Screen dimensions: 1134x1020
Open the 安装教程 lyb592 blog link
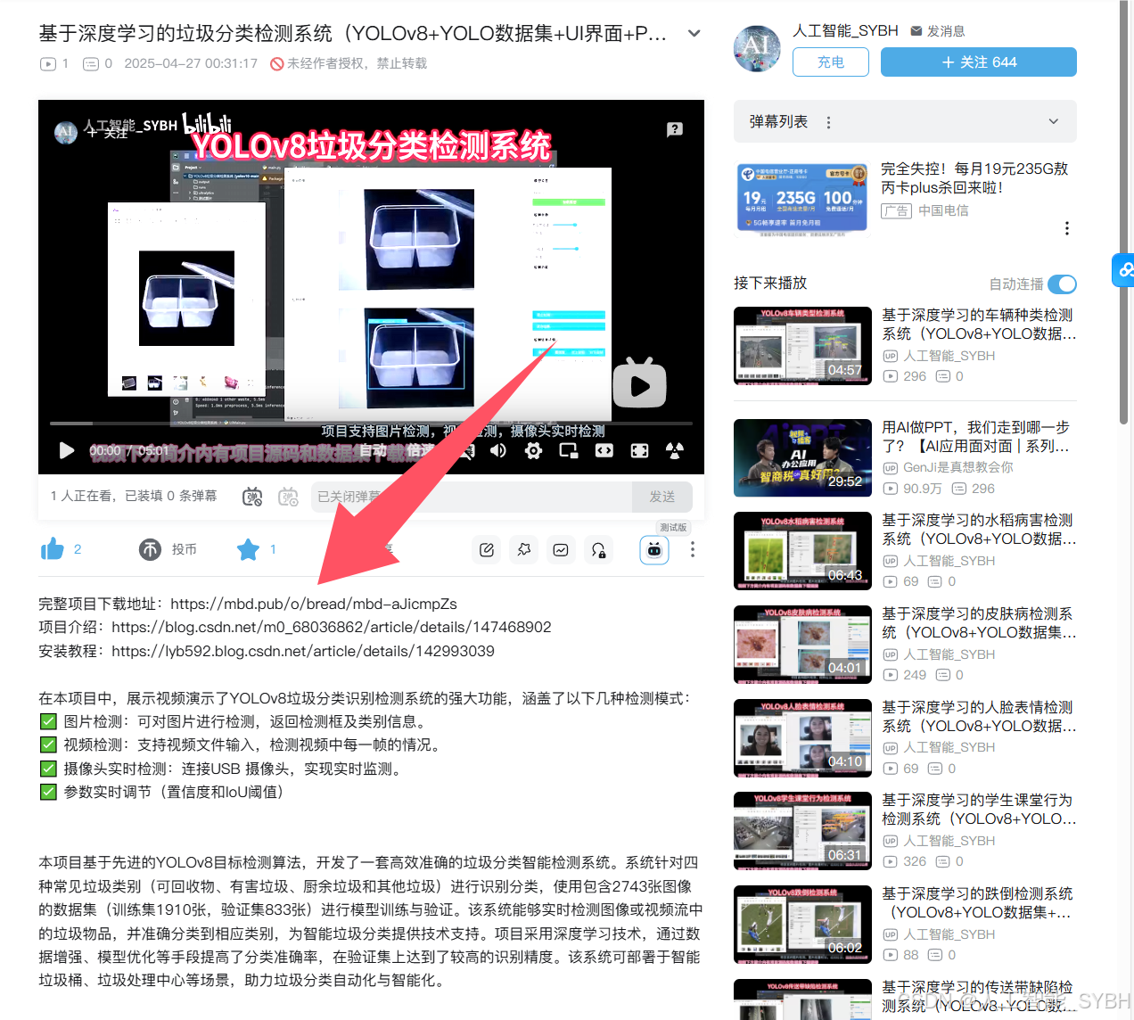[x=303, y=651]
